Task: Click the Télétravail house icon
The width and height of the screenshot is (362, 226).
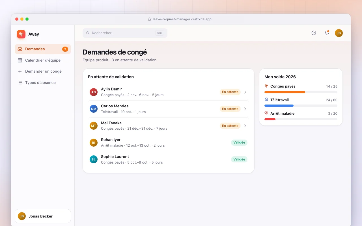Action: 266,100
